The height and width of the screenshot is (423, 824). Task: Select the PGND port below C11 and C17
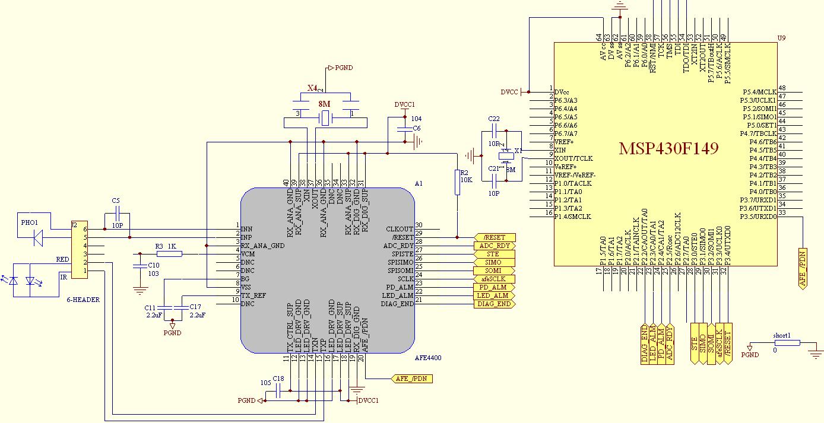[x=173, y=329]
